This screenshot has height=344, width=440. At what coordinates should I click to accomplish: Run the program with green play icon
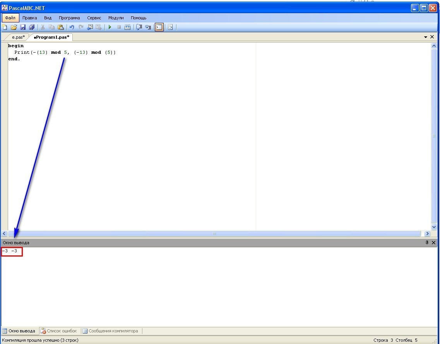tap(110, 27)
